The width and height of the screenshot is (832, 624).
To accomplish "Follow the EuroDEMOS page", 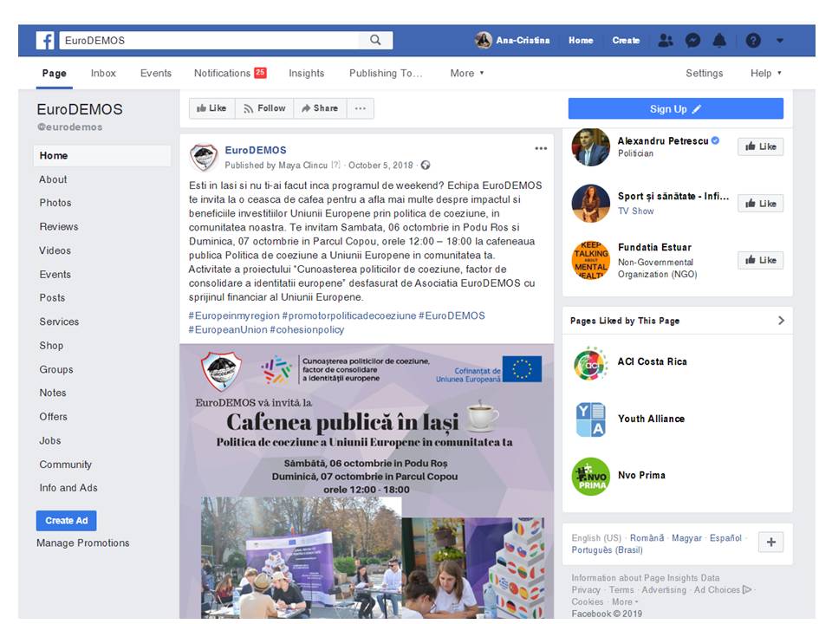I will pyautogui.click(x=264, y=108).
